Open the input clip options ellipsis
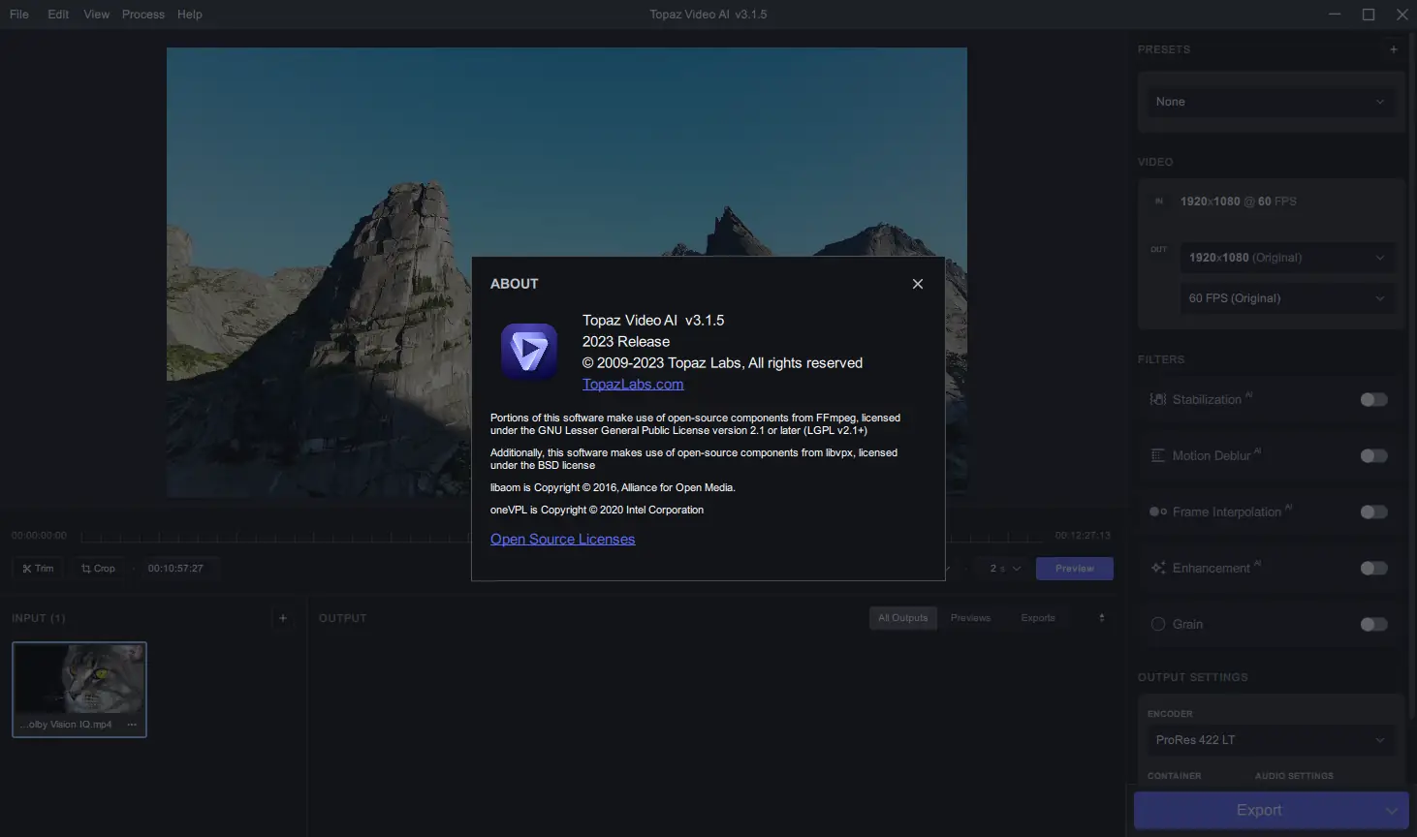Image resolution: width=1417 pixels, height=837 pixels. [x=132, y=725]
